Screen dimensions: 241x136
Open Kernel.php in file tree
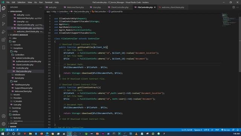tap(19, 78)
